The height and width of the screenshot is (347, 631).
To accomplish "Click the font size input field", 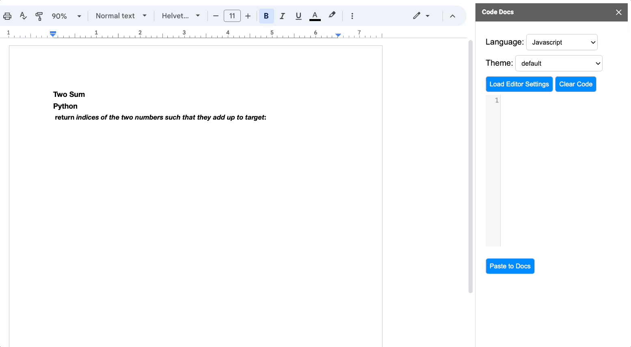I will coord(232,16).
